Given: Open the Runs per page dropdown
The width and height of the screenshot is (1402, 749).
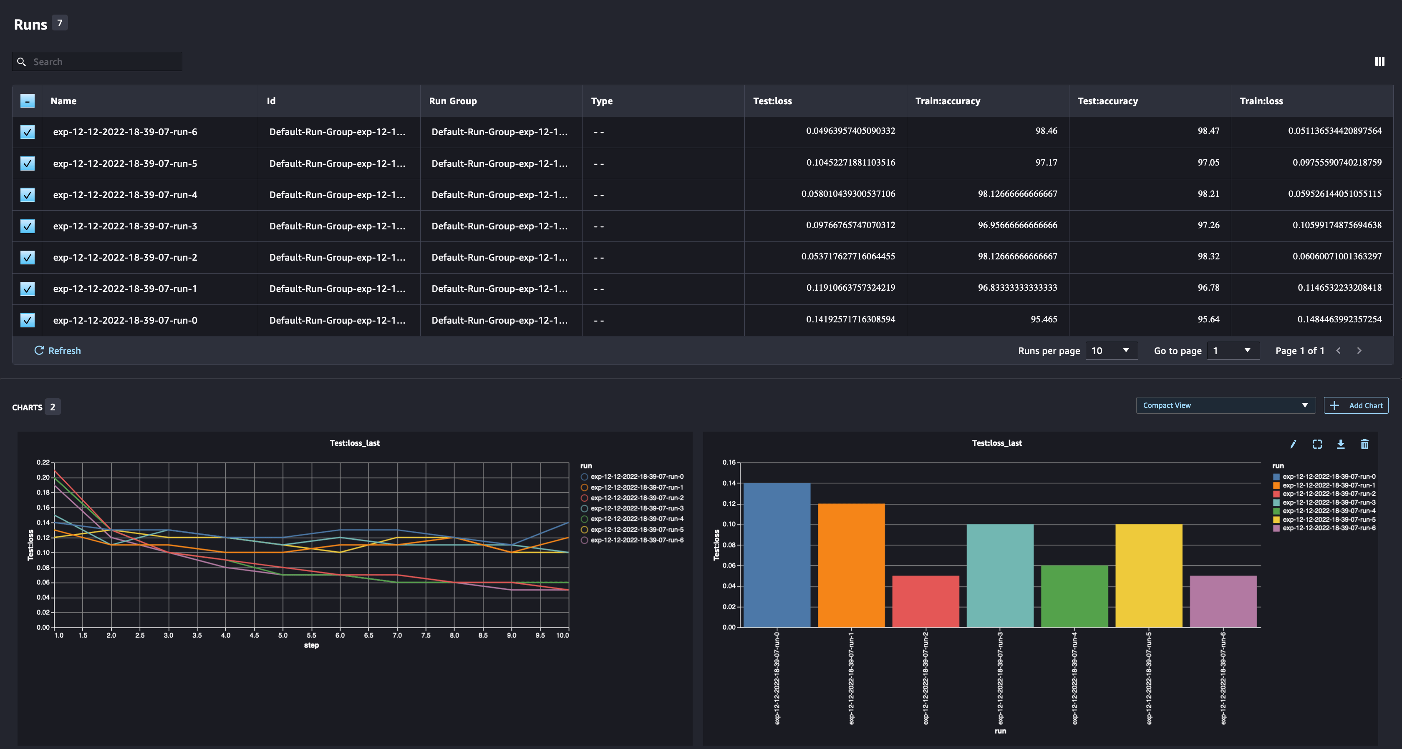Looking at the screenshot, I should [1111, 351].
